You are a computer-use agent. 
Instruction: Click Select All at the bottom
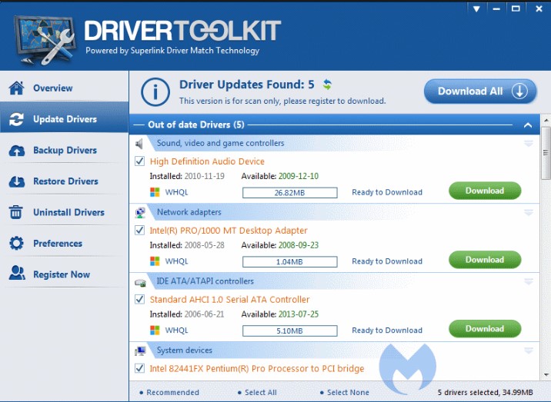tap(260, 392)
